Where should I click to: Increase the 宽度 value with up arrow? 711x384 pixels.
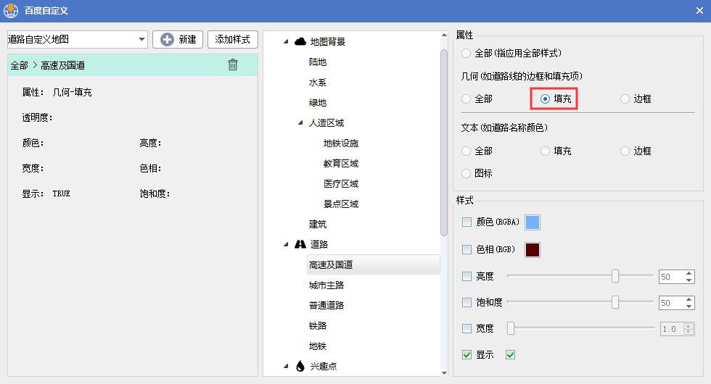tap(689, 325)
